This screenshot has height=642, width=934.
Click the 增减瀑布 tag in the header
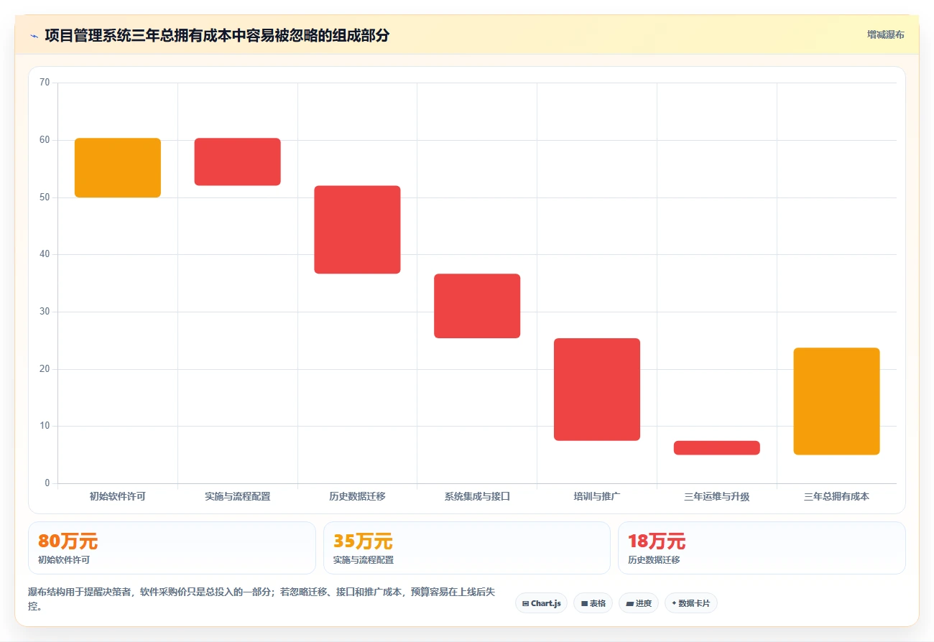tap(885, 34)
